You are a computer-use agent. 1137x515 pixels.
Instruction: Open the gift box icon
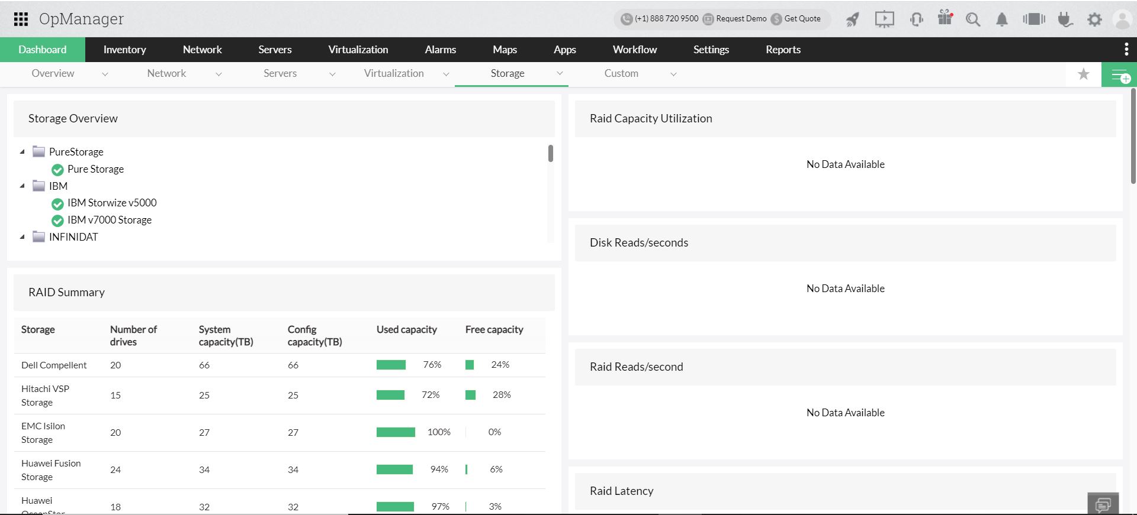tap(945, 18)
